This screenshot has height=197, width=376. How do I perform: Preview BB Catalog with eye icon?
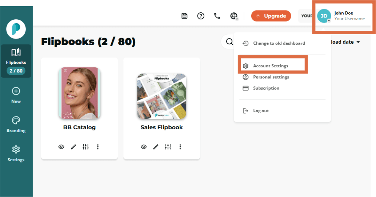click(x=61, y=147)
